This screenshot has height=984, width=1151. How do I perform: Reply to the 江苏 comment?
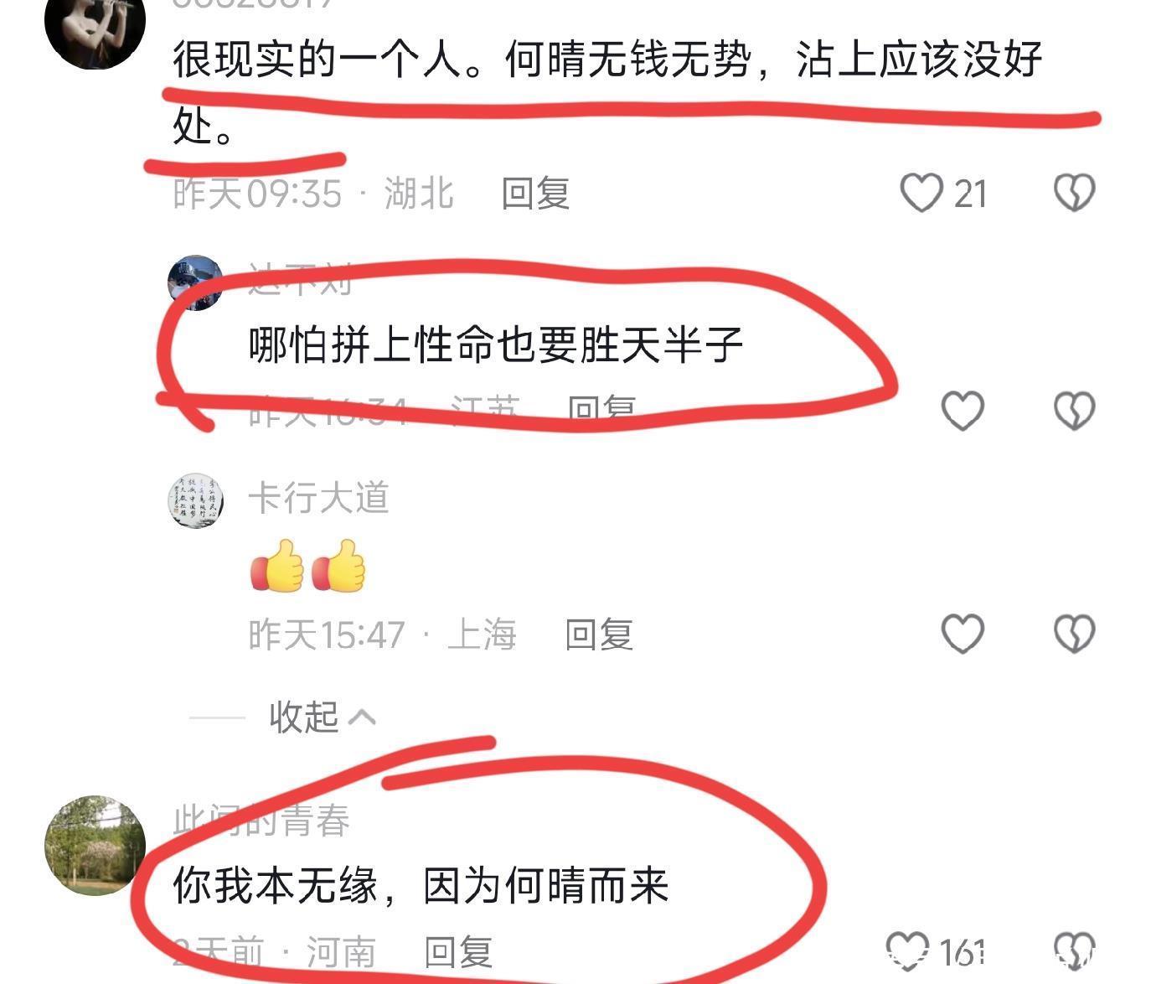click(601, 411)
